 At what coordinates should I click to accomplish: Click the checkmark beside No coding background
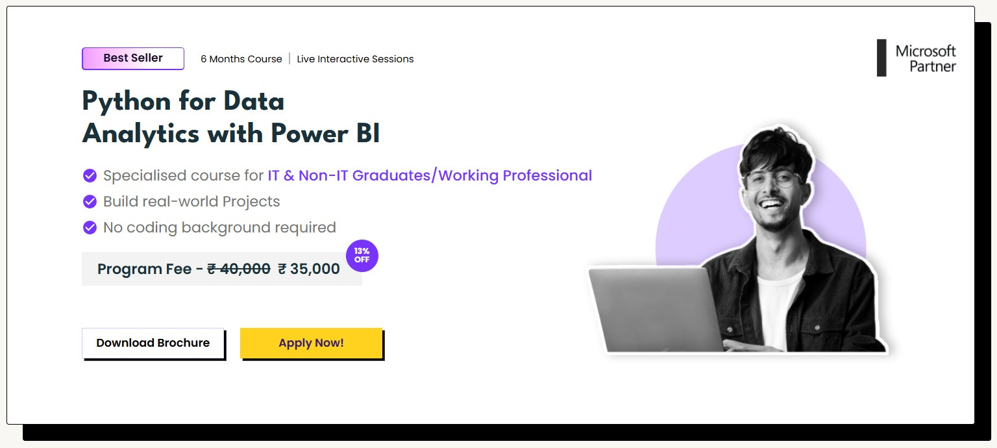pyautogui.click(x=90, y=227)
